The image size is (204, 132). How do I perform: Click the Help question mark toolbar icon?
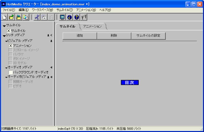point(76,17)
